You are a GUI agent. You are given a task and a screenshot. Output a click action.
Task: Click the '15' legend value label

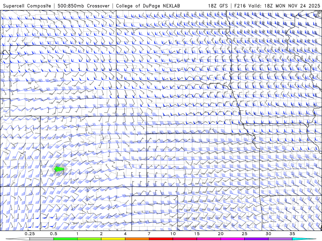point(197,234)
